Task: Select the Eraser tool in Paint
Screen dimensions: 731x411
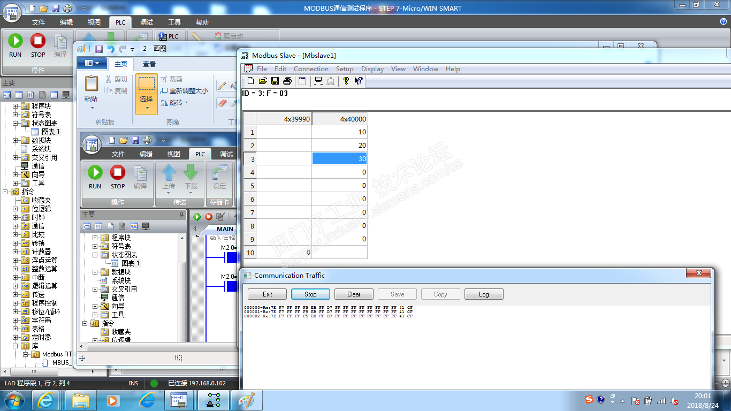Action: coord(222,103)
